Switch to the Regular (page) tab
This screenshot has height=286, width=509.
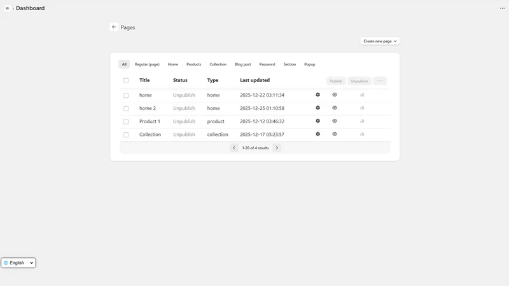coord(147,64)
